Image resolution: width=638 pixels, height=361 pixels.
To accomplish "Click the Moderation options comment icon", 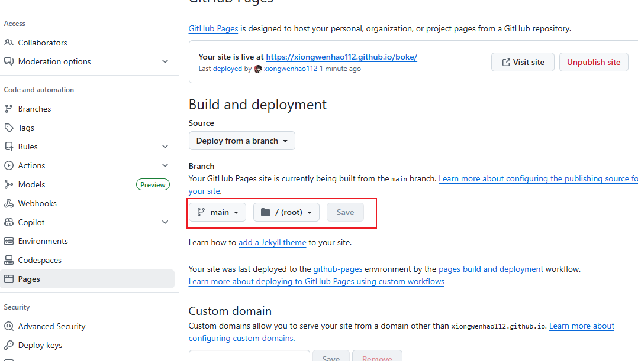I will click(9, 61).
